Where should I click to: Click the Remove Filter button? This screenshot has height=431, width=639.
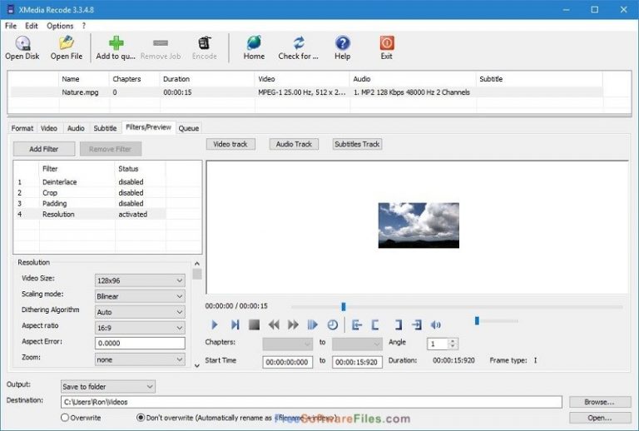(x=111, y=149)
